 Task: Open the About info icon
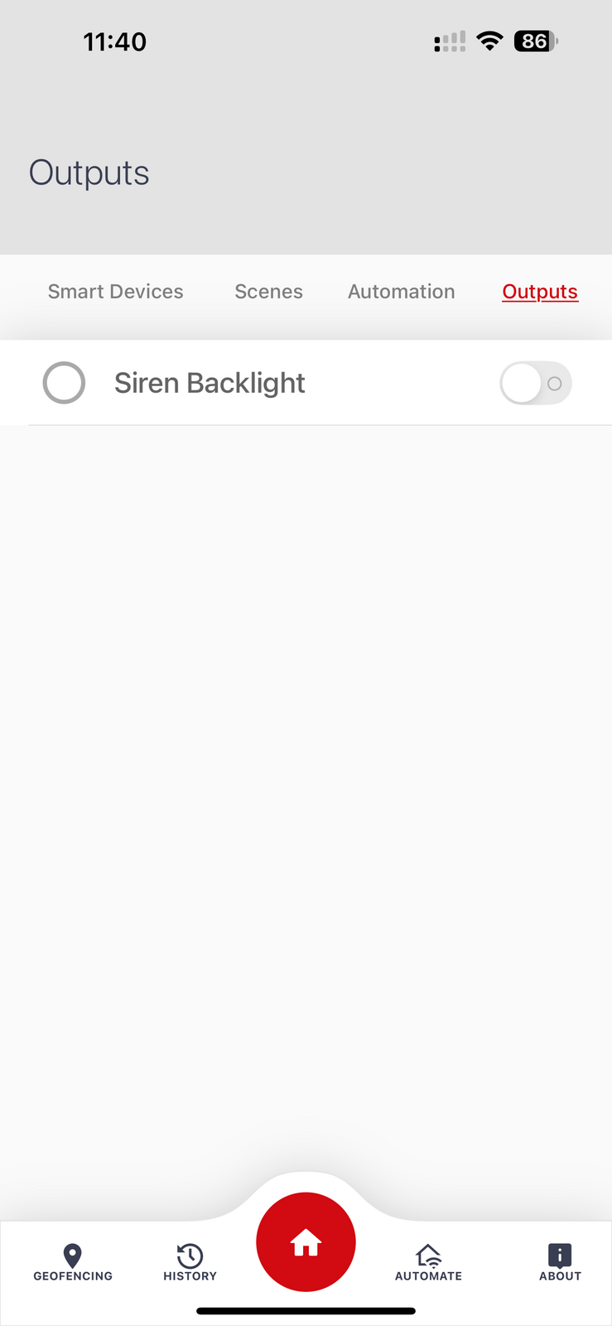point(560,1255)
